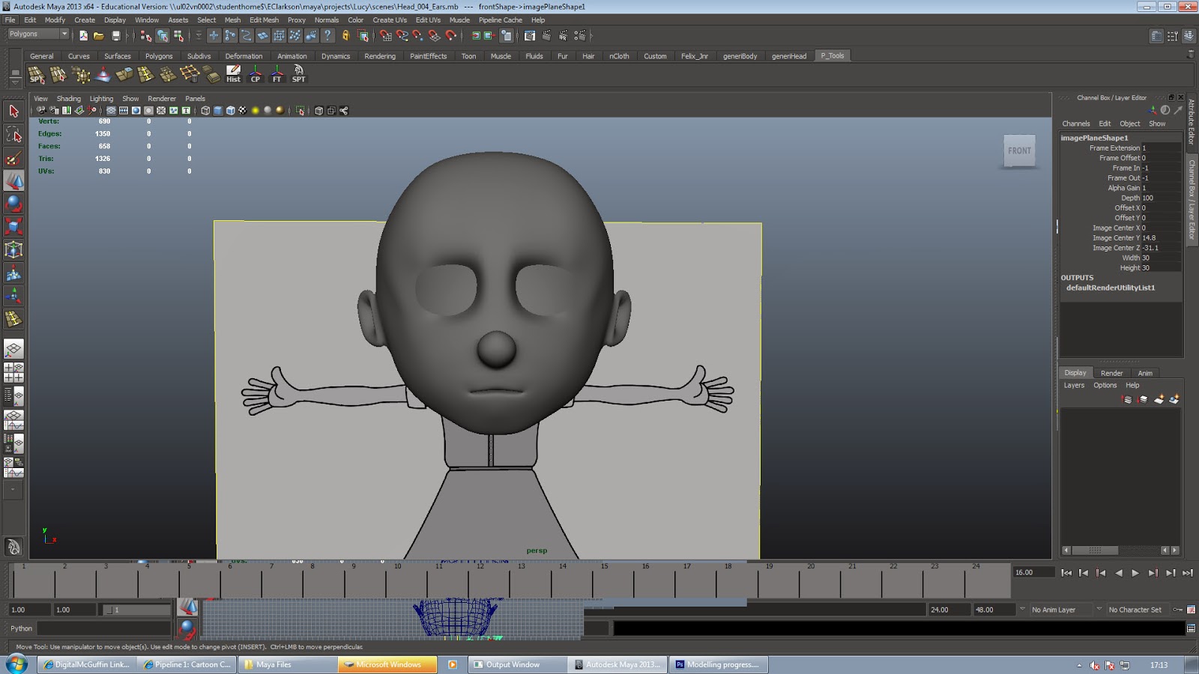
Task: Select the Lasso selection tool
Action: [13, 135]
